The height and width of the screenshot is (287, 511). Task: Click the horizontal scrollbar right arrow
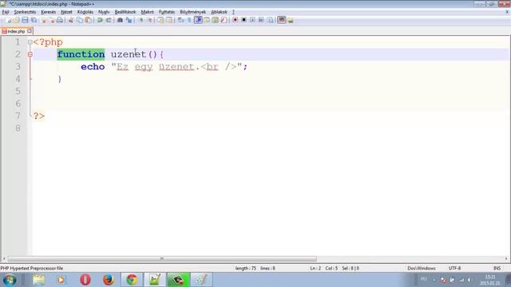pyautogui.click(x=506, y=258)
